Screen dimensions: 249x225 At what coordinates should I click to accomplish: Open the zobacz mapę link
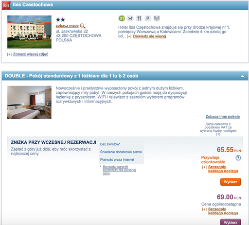[67, 26]
